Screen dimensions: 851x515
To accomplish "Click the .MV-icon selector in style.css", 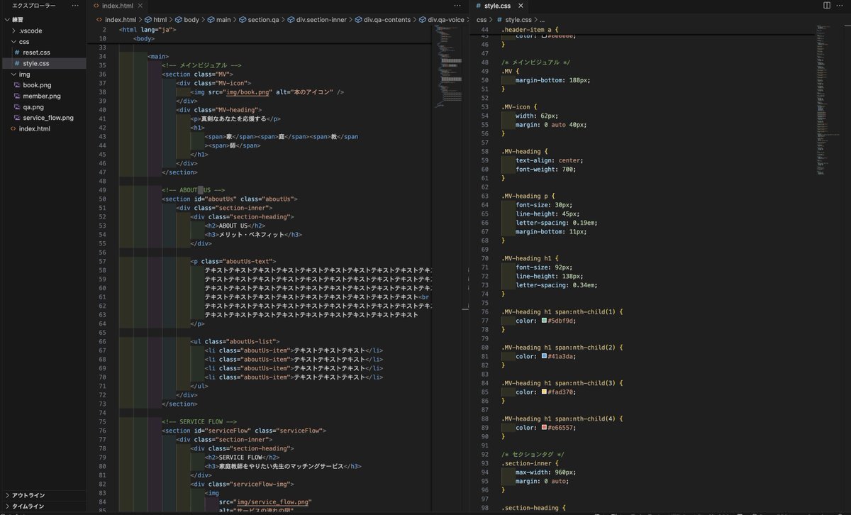I will pos(520,107).
